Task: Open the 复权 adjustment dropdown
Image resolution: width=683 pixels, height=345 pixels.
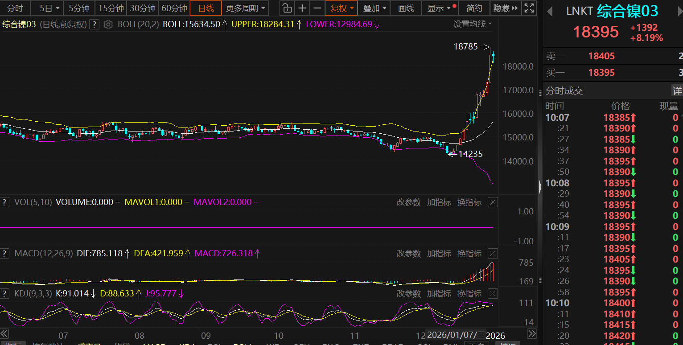Action: pos(342,8)
